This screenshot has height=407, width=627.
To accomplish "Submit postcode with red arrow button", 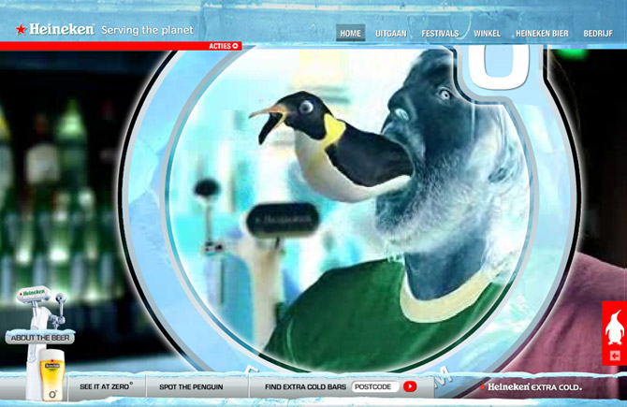I will [410, 386].
